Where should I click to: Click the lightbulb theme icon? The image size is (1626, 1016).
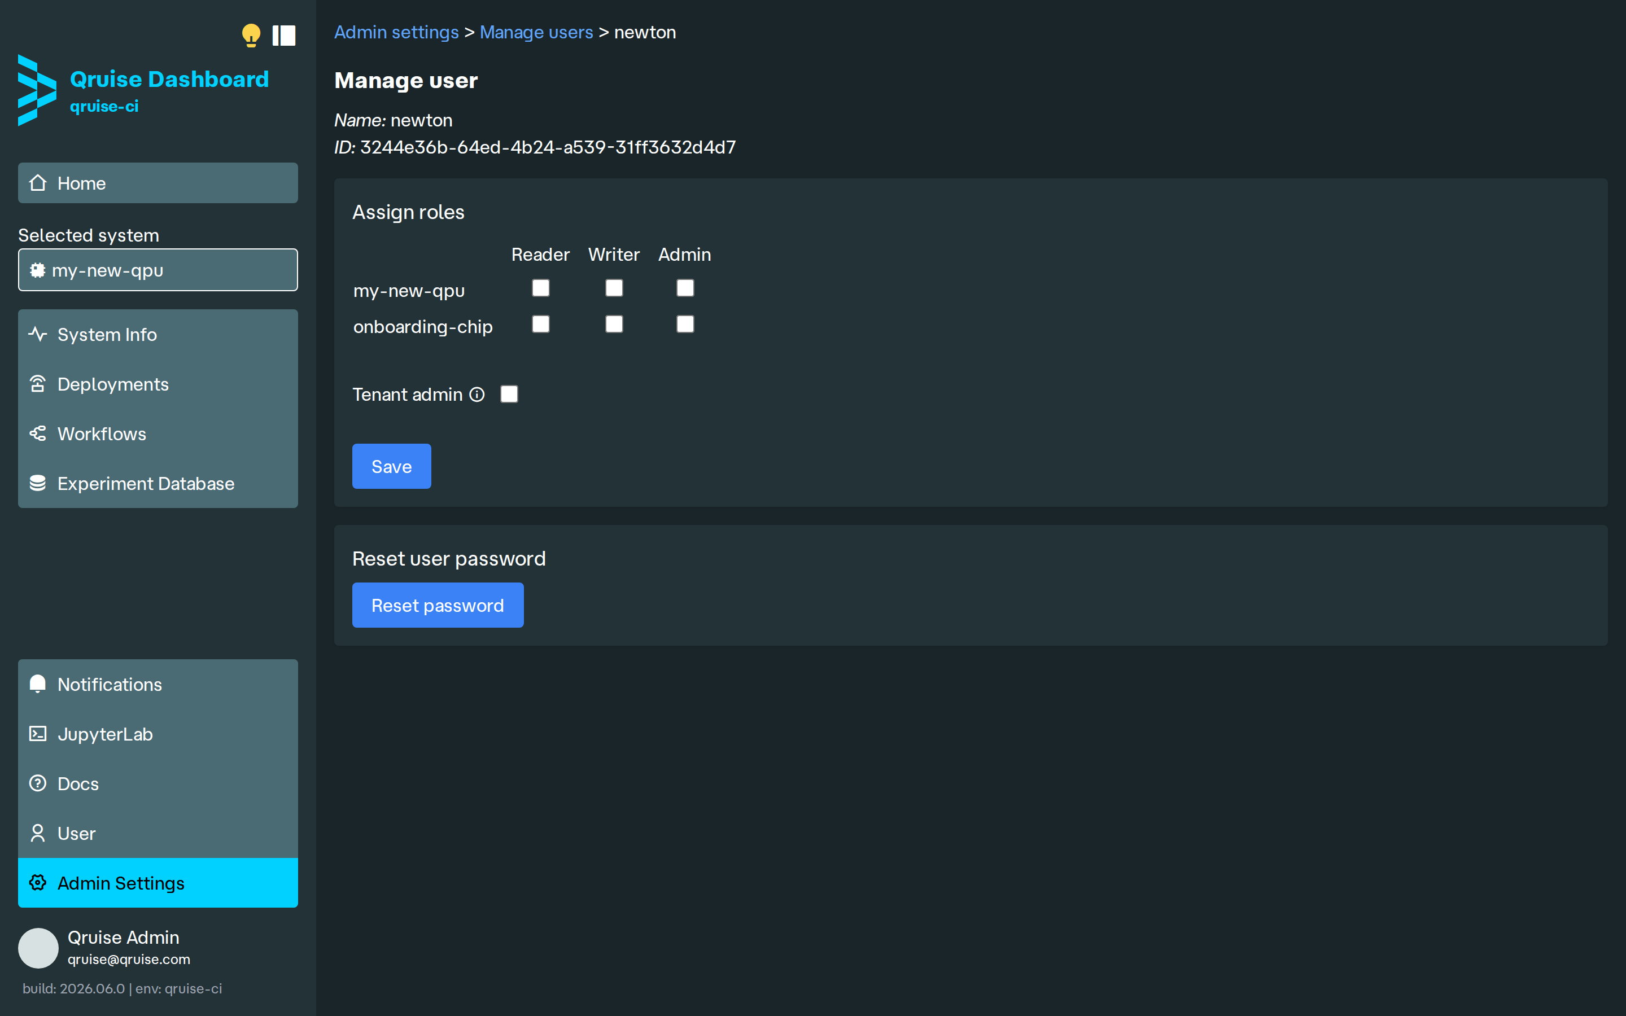pyautogui.click(x=251, y=35)
